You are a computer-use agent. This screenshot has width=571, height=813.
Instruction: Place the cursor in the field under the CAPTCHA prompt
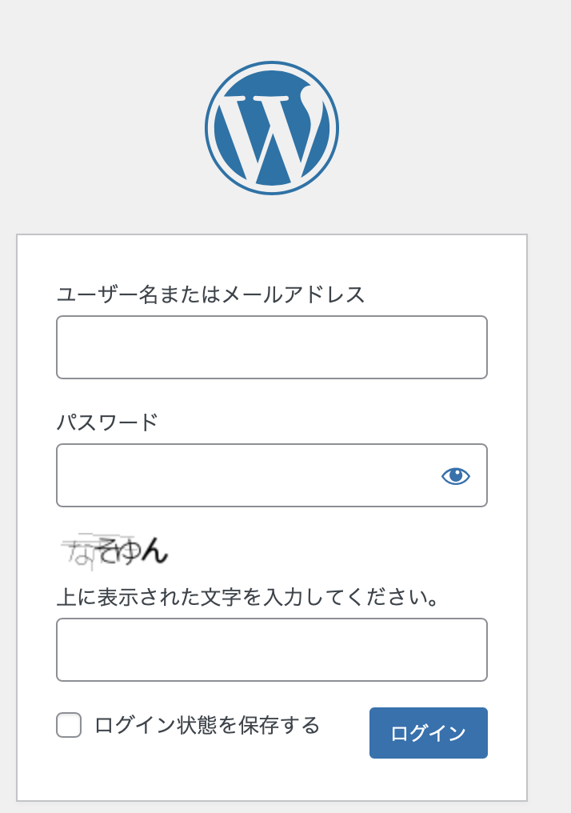pyautogui.click(x=272, y=650)
